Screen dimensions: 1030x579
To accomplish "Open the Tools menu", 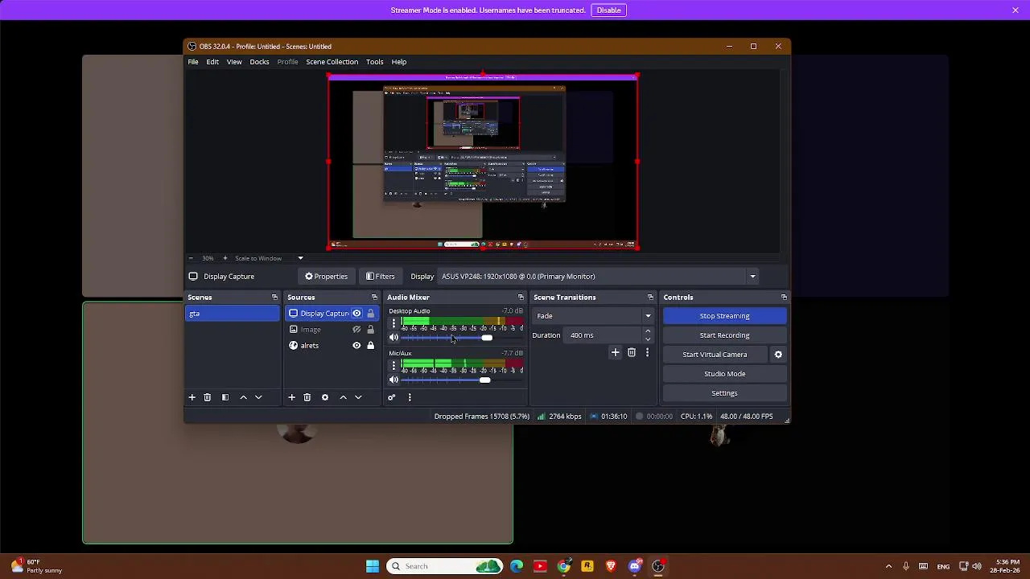I will coord(375,62).
